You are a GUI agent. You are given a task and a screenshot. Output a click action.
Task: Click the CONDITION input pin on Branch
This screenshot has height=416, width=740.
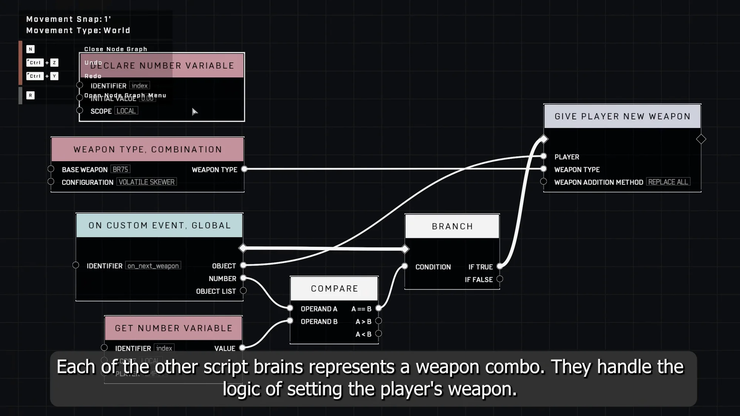[x=405, y=266]
